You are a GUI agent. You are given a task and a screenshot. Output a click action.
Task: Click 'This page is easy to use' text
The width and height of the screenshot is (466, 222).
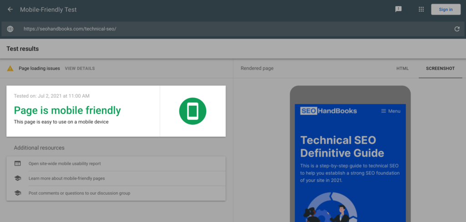coord(61,122)
